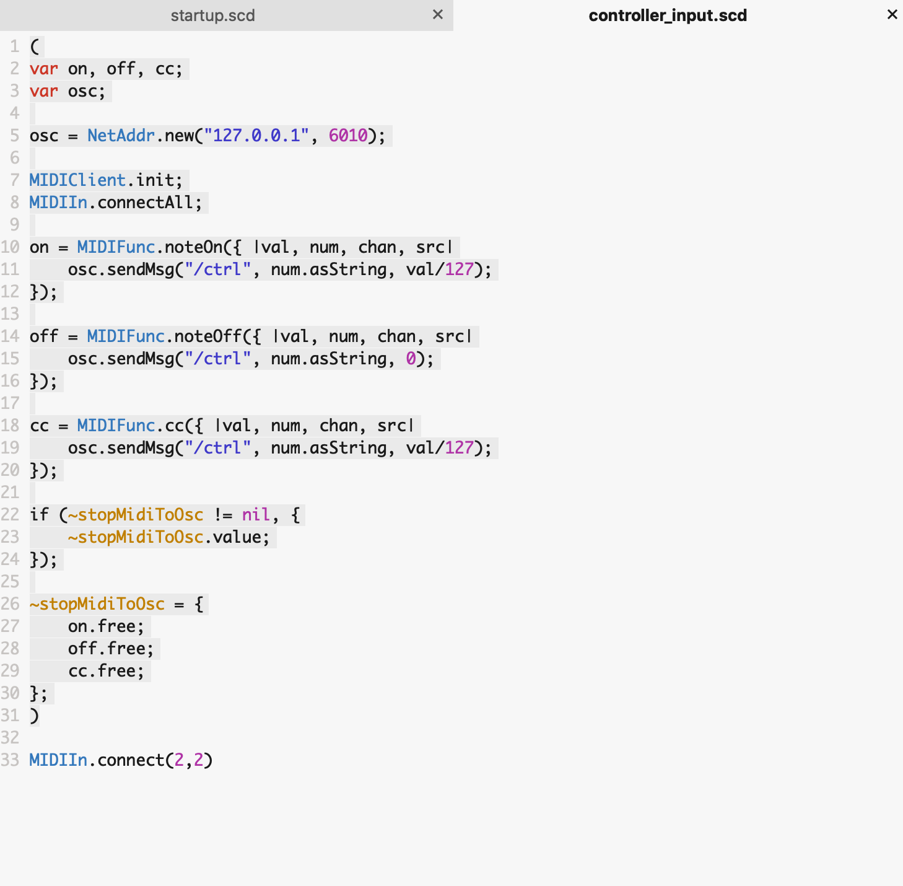
Task: Select the controller_input.scd tab
Action: pyautogui.click(x=667, y=15)
